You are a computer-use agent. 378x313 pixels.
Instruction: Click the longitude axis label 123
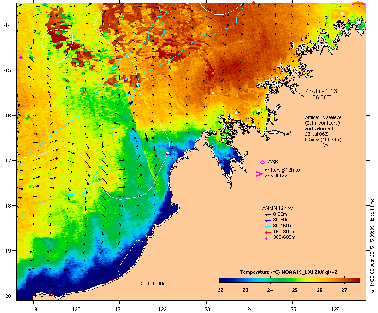[x=206, y=309]
